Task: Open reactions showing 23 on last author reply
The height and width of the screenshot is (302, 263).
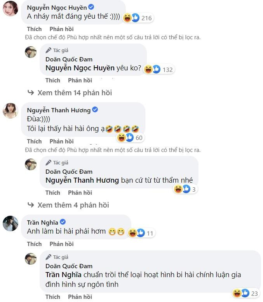Action: click(x=246, y=293)
